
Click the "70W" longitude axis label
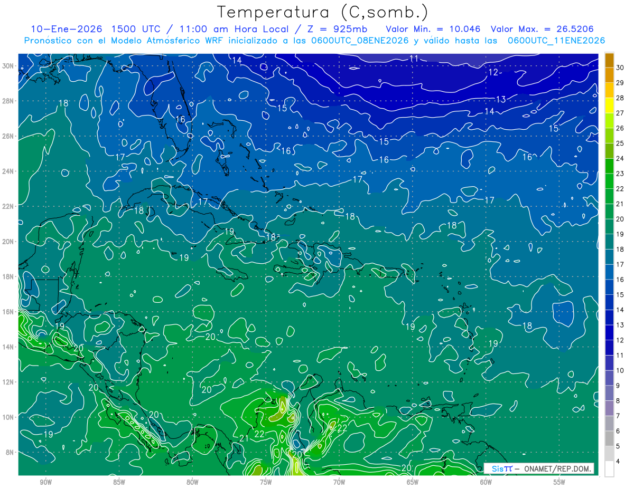pos(339,482)
